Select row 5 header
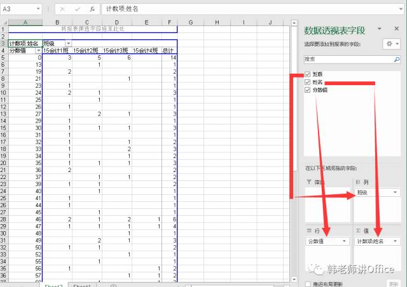This screenshot has height=287, width=407. click(4, 57)
